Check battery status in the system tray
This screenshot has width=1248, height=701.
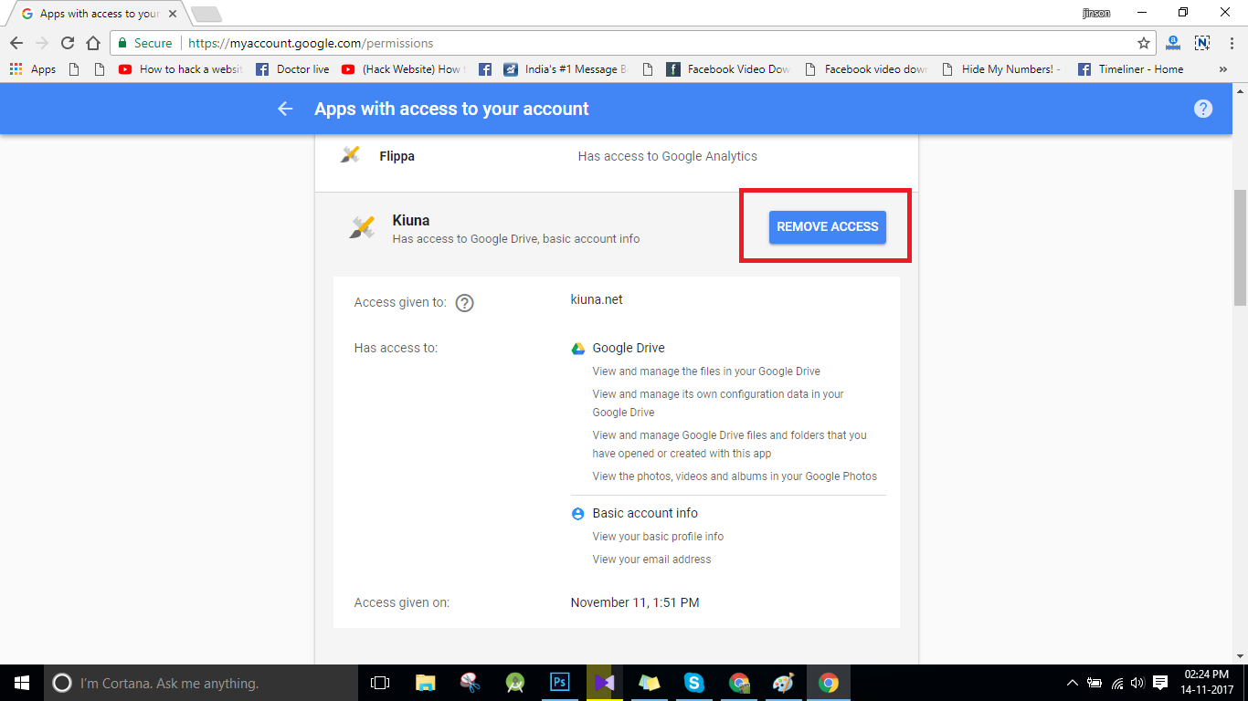[x=1095, y=683]
